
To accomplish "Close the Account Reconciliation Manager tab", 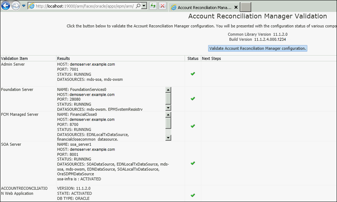I will (x=236, y=7).
